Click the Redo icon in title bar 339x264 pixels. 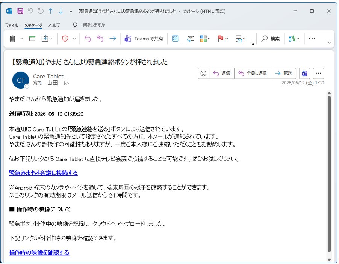tap(41, 11)
